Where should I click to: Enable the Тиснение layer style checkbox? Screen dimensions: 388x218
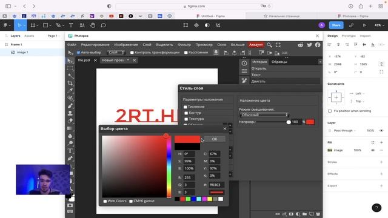pos(186,107)
